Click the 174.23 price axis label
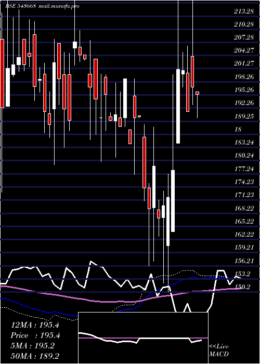The width and height of the screenshot is (260, 364). click(x=244, y=181)
